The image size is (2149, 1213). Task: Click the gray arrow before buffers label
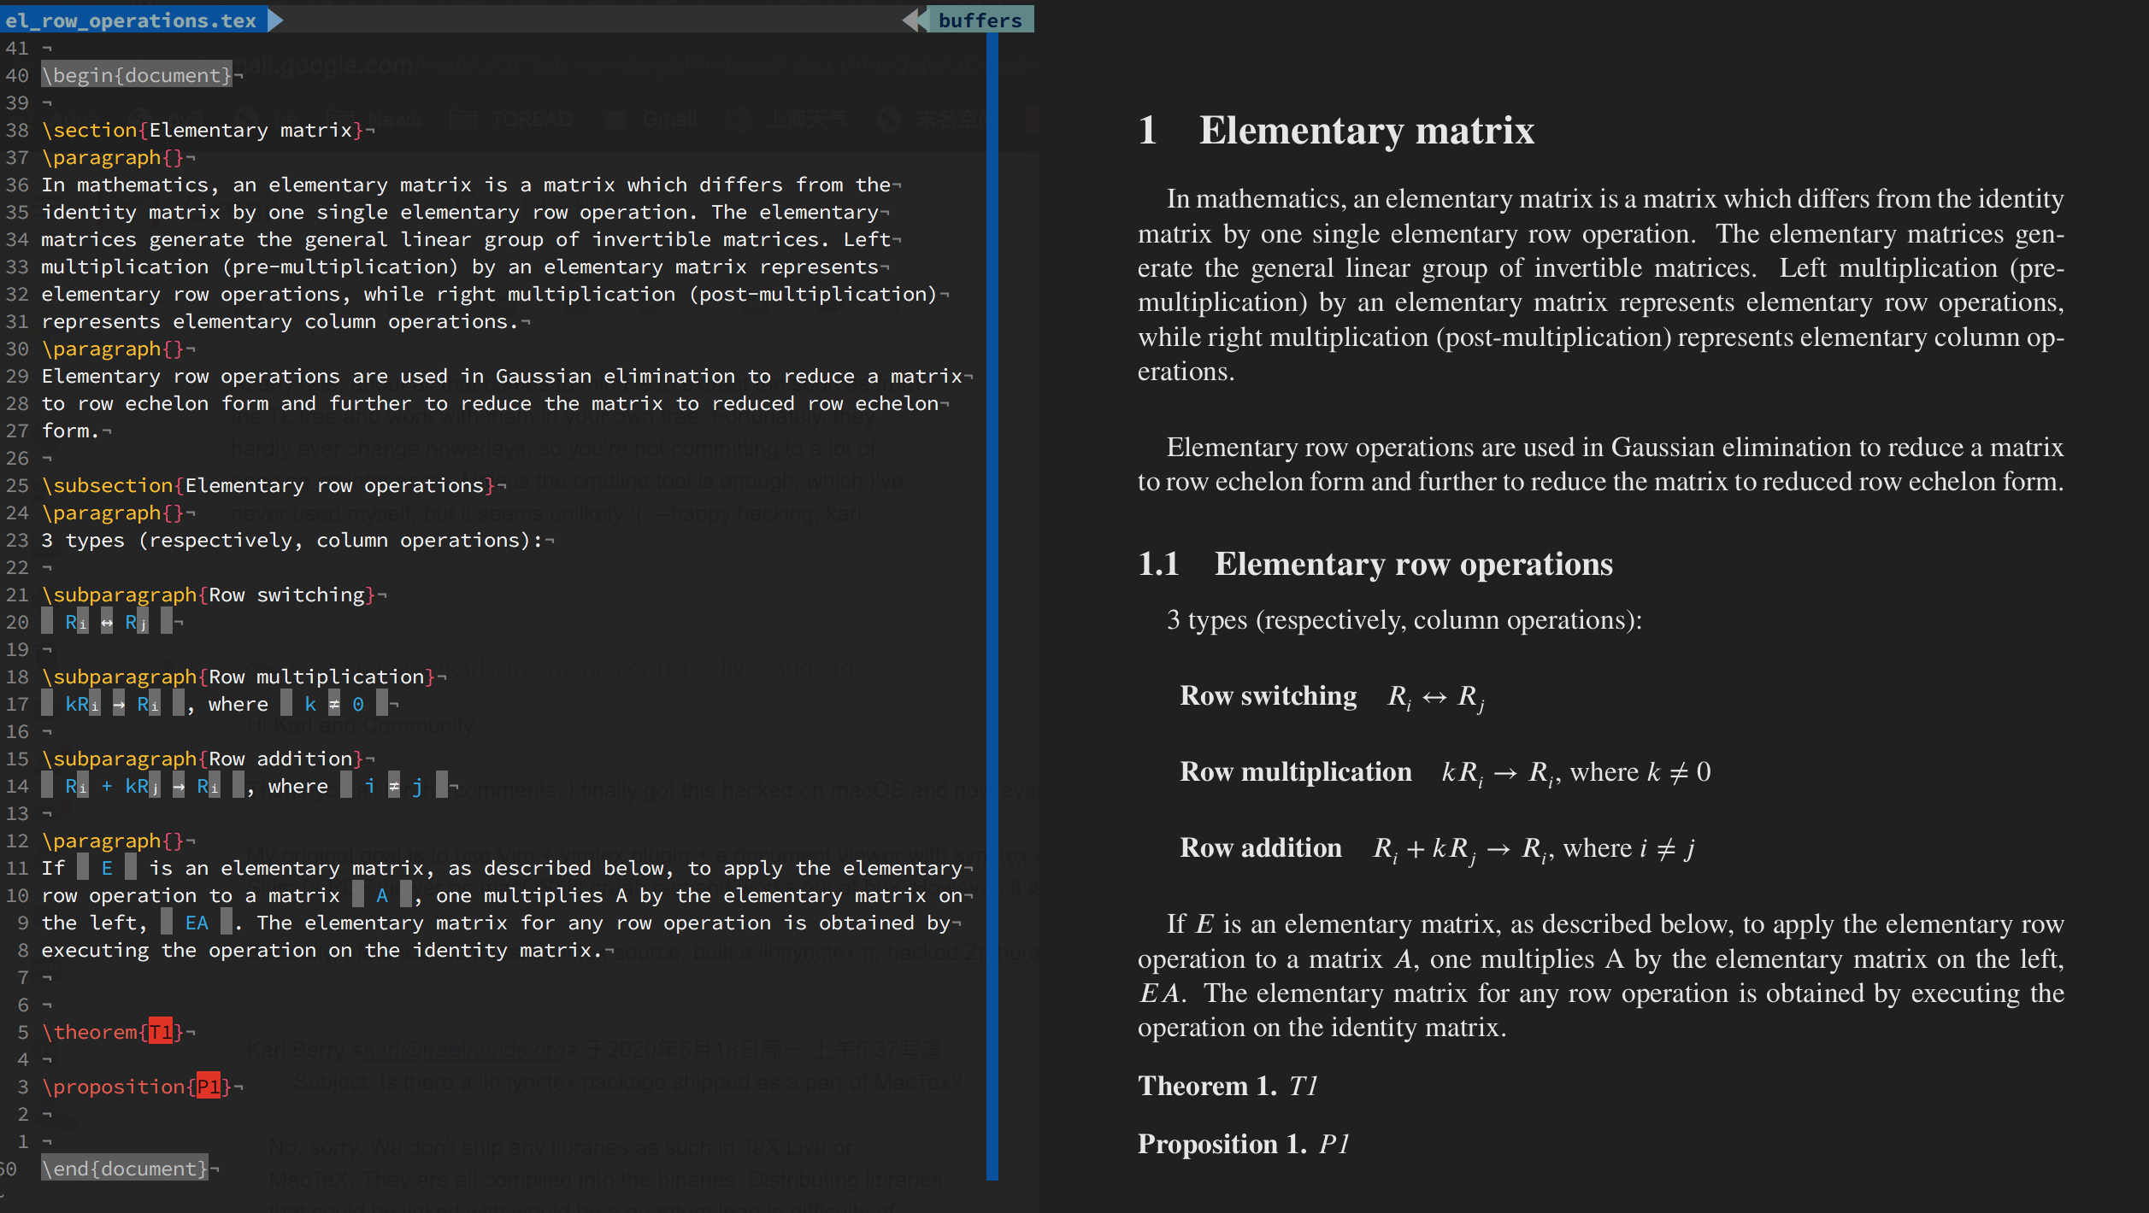coord(914,20)
